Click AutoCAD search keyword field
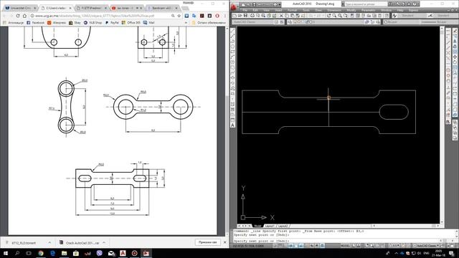This screenshot has width=459, height=258. (x=366, y=4)
